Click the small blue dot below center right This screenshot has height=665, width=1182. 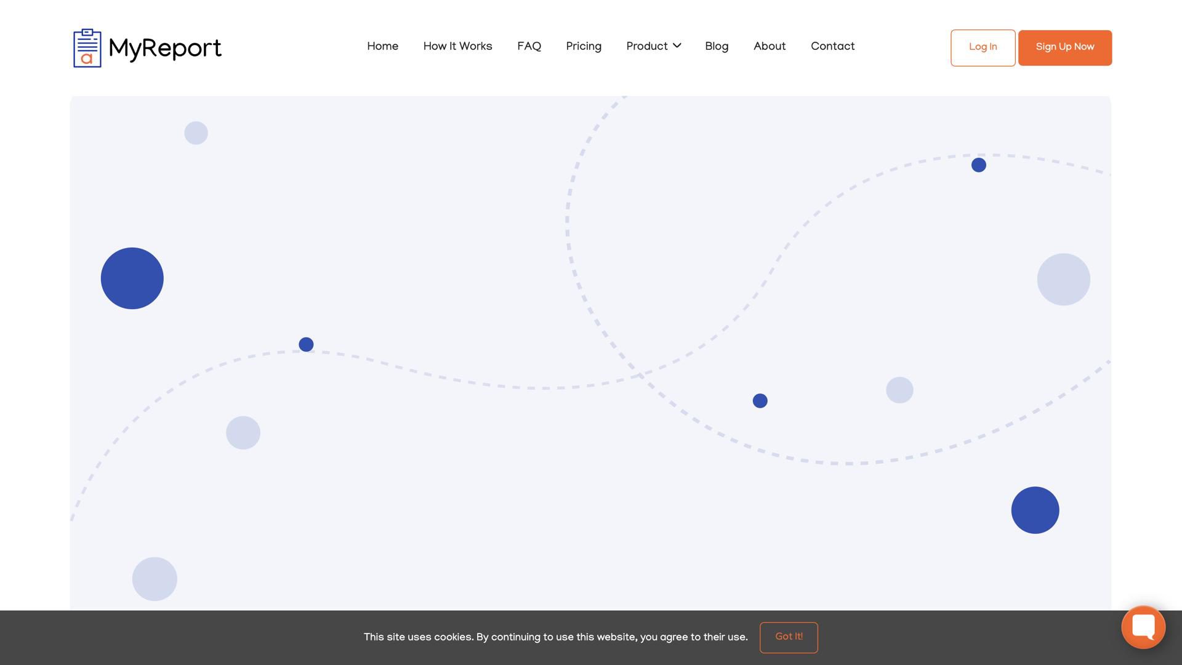760,401
